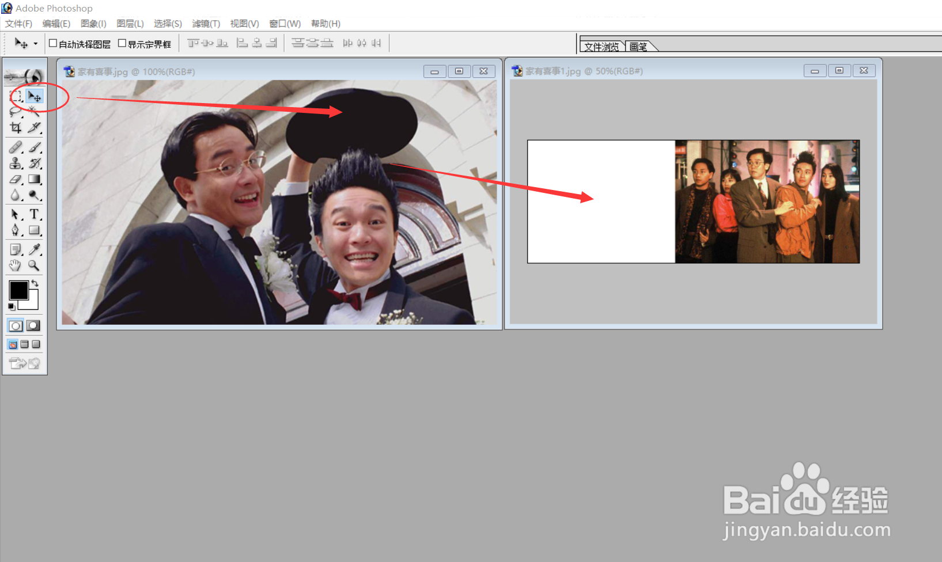The height and width of the screenshot is (562, 942).
Task: Select the Path Selection tool
Action: point(16,214)
